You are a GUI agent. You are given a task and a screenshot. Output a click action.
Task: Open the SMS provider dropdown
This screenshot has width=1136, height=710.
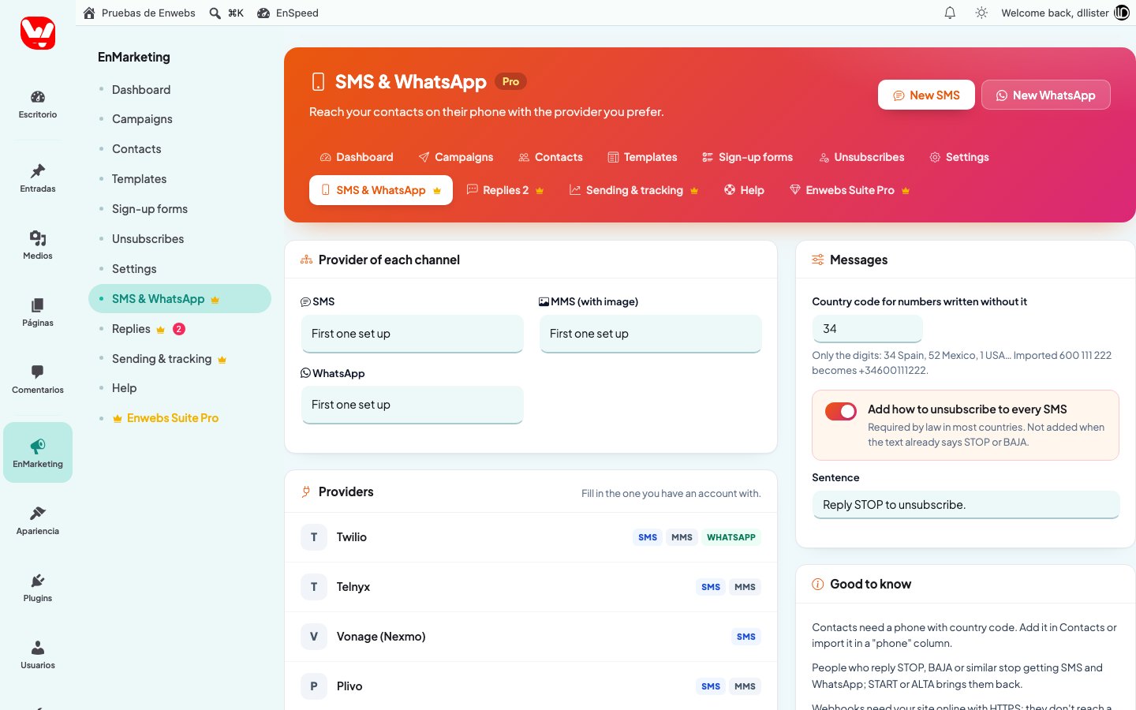[x=413, y=334]
